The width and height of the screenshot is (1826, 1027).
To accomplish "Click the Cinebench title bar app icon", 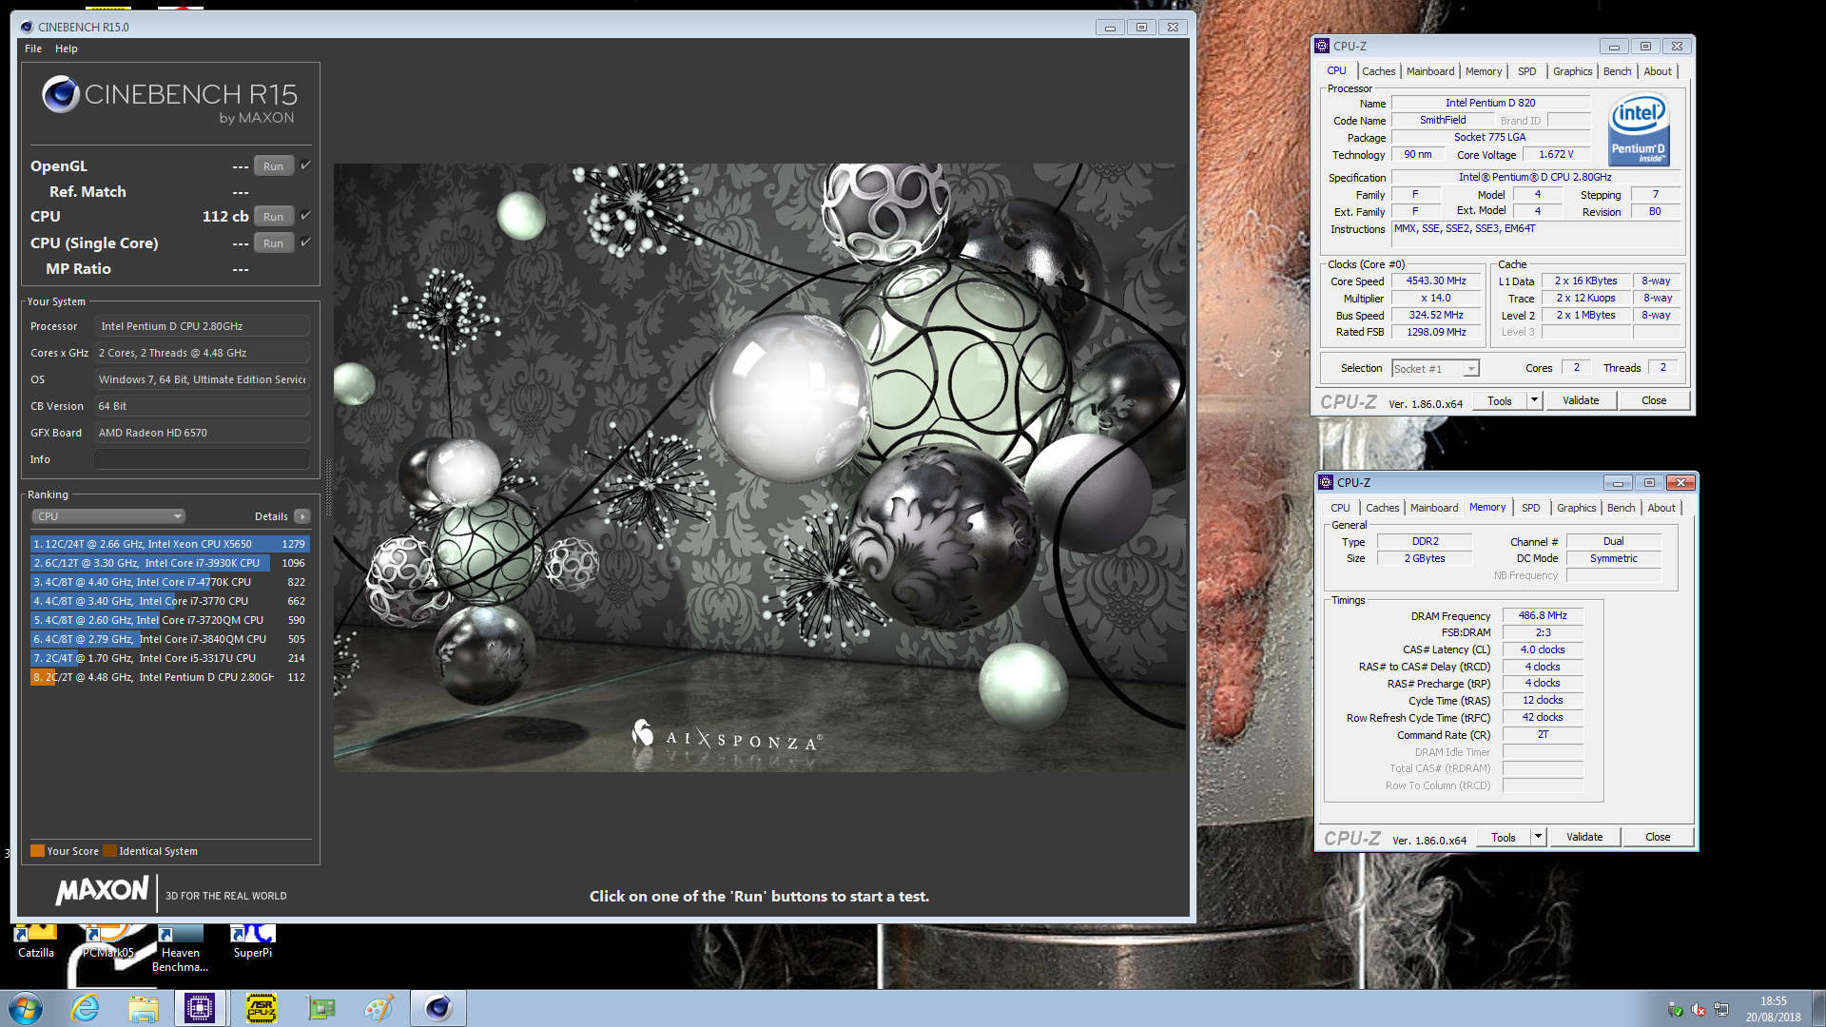I will point(26,27).
